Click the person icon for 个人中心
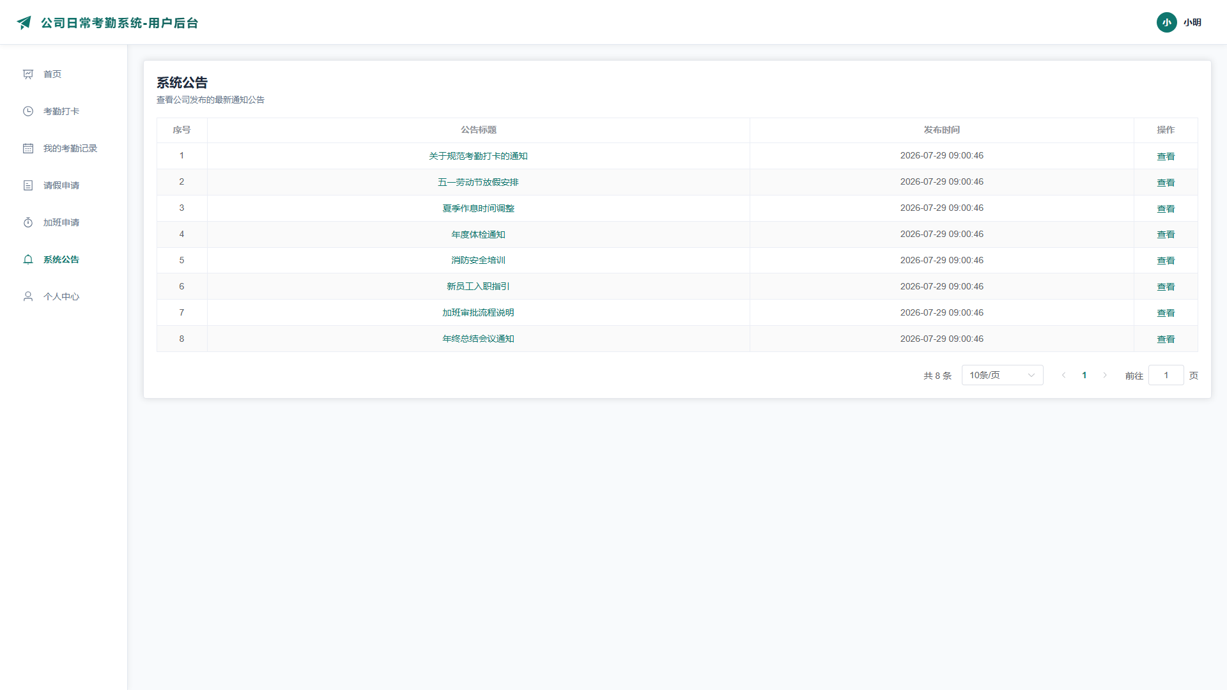The width and height of the screenshot is (1227, 690). coord(28,296)
